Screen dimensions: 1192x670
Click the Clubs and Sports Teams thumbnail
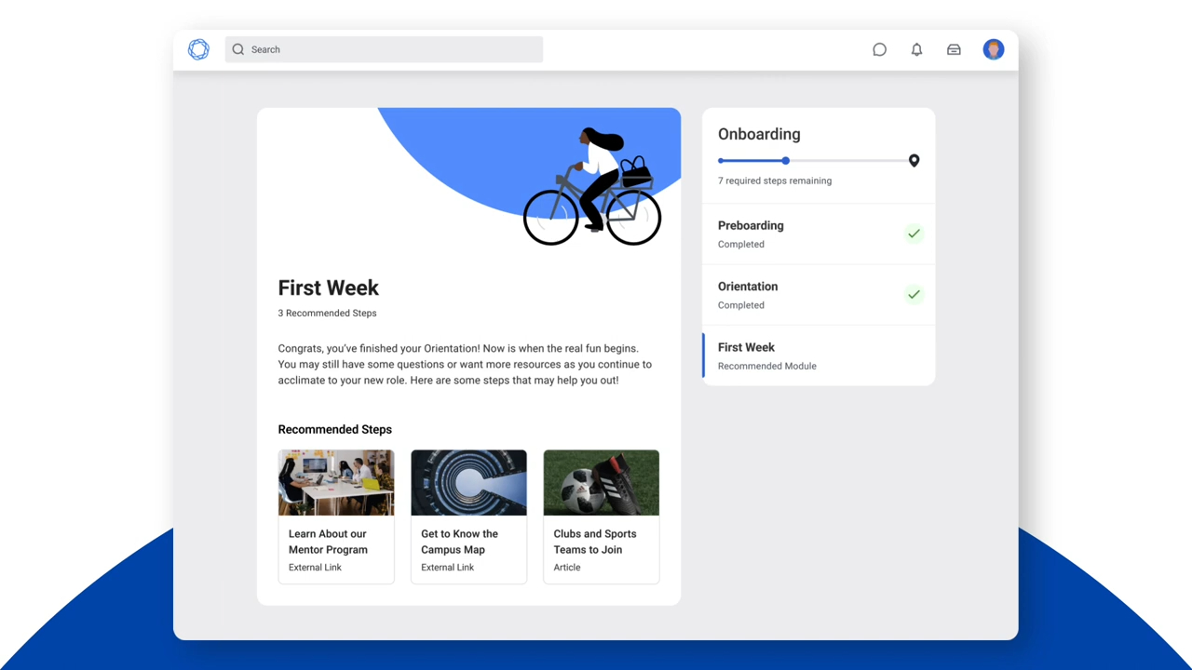click(601, 482)
